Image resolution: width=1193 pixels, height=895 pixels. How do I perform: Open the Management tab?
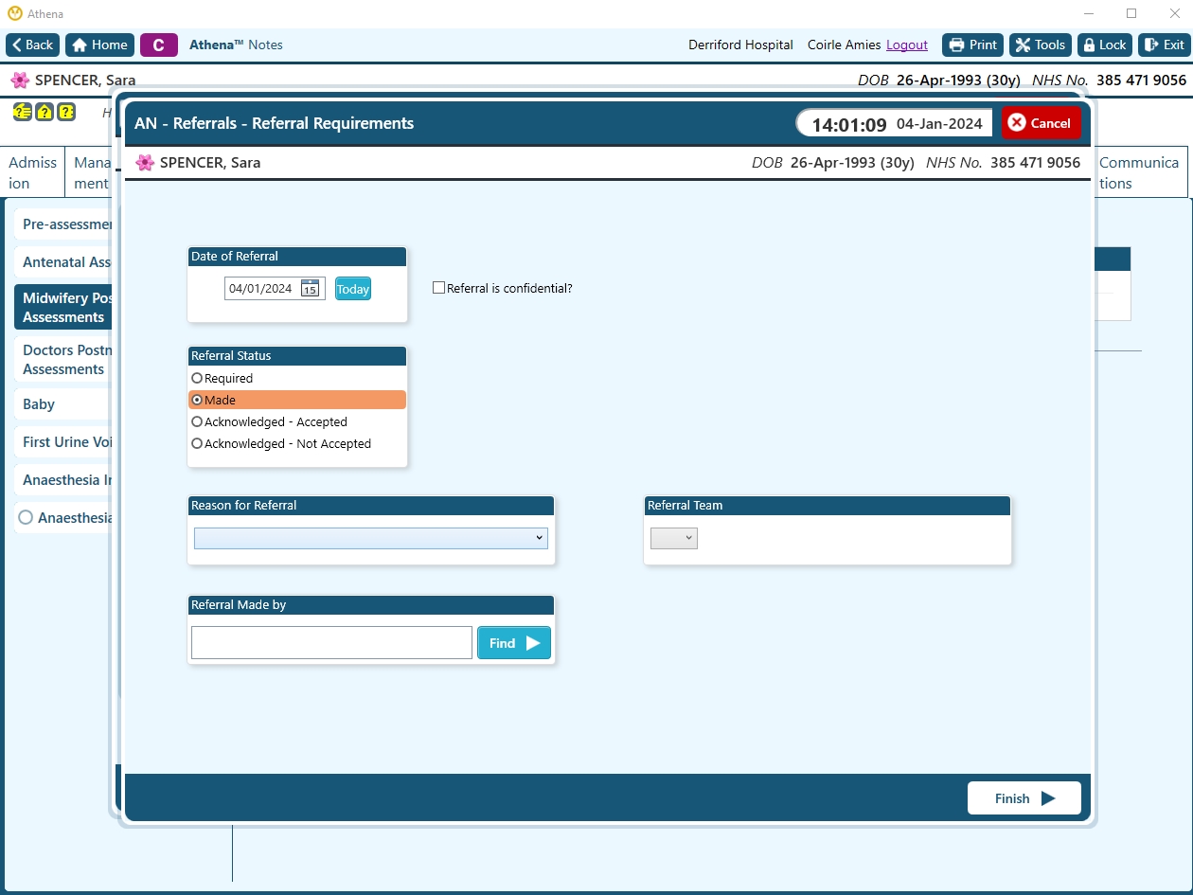[90, 172]
